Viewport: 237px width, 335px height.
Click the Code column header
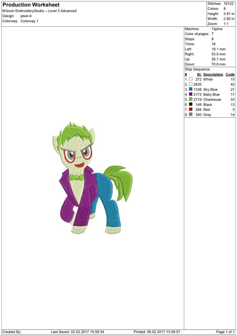[230, 74]
